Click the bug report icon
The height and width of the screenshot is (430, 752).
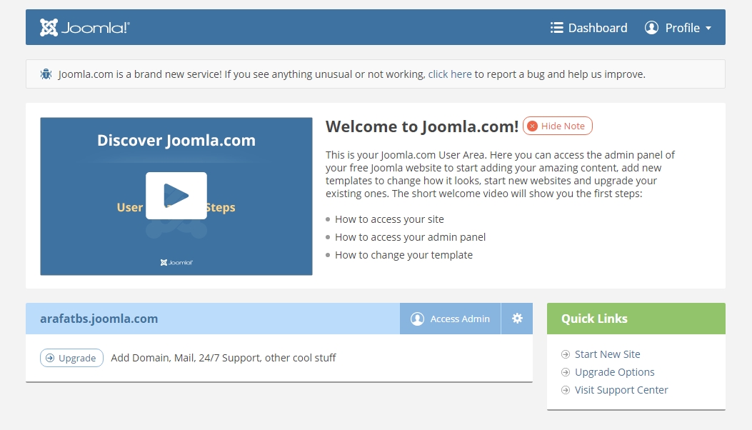[x=46, y=74]
